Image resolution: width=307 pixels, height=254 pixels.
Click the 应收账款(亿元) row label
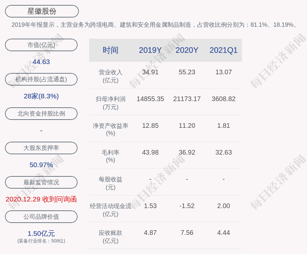tap(111, 237)
